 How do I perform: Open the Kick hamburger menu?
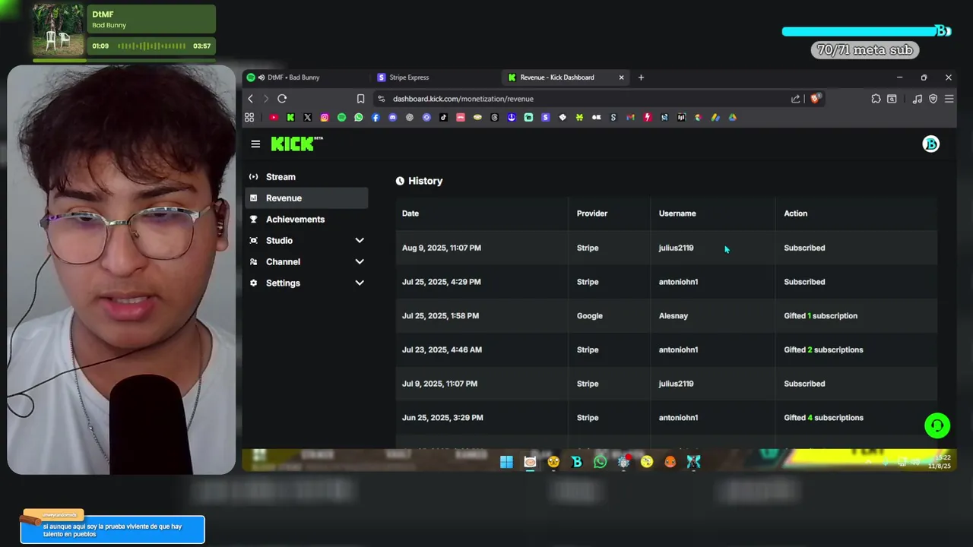(x=255, y=144)
